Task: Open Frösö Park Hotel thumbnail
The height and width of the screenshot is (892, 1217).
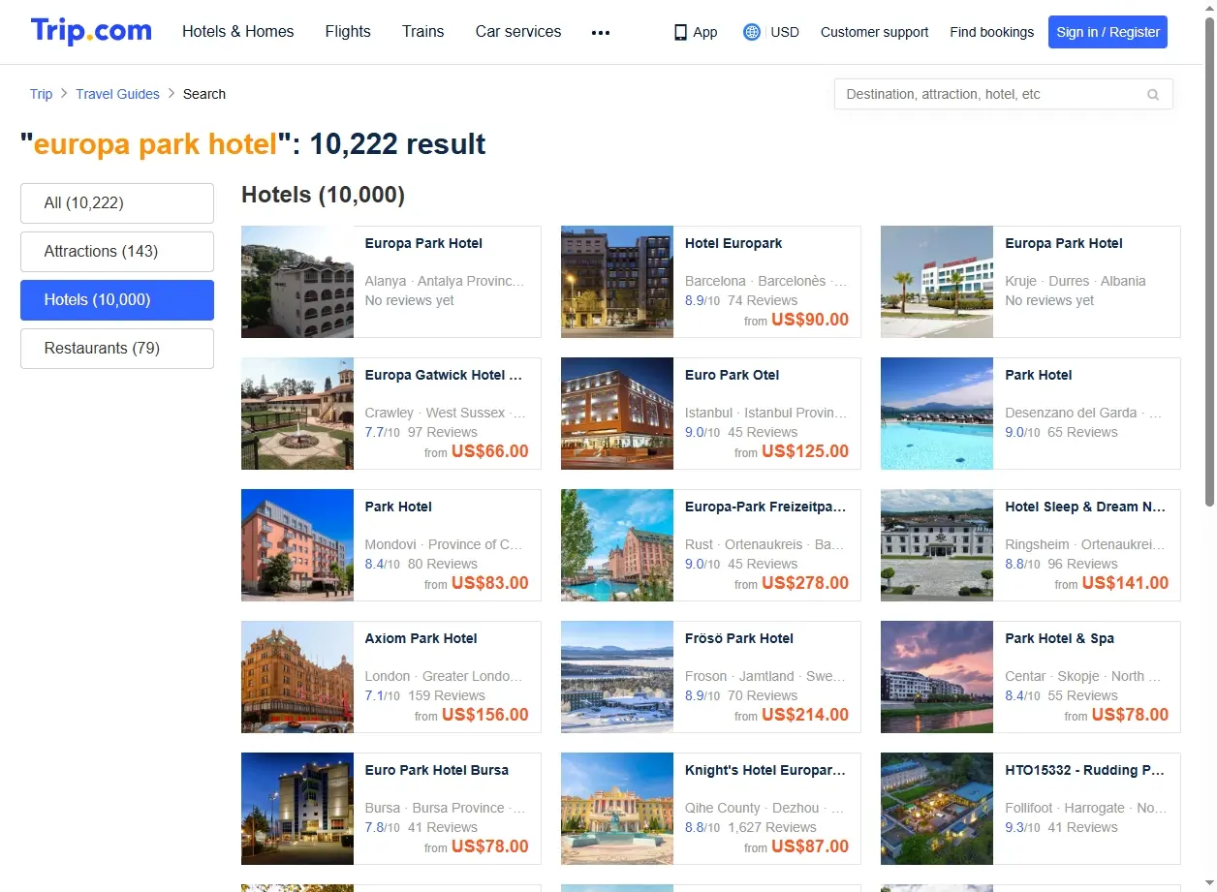Action: click(x=617, y=677)
